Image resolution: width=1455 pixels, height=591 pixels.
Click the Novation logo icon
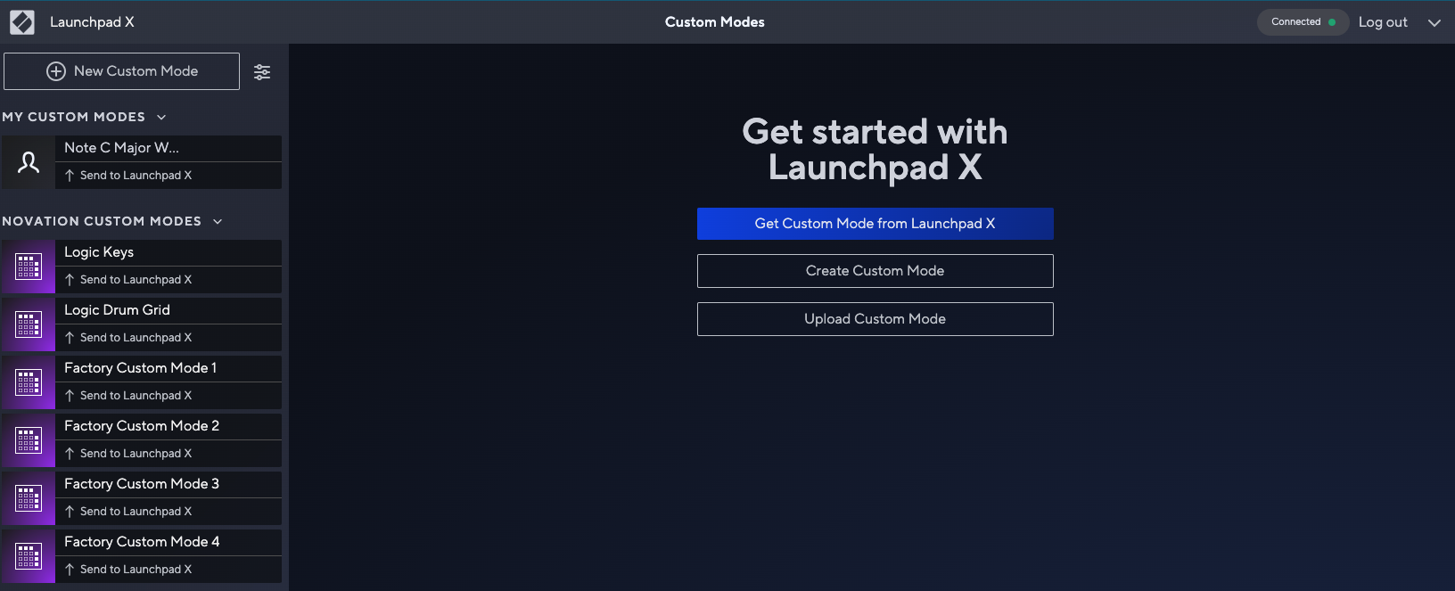22,22
